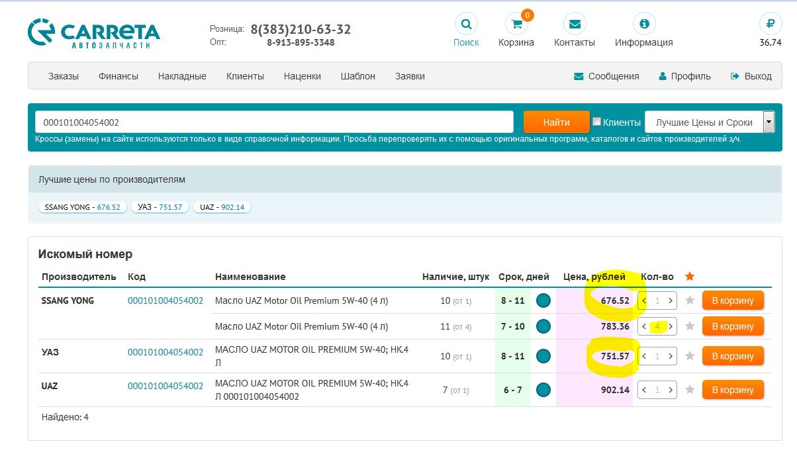The height and width of the screenshot is (456, 797).
Task: Open Сообщения messages
Action: click(606, 76)
